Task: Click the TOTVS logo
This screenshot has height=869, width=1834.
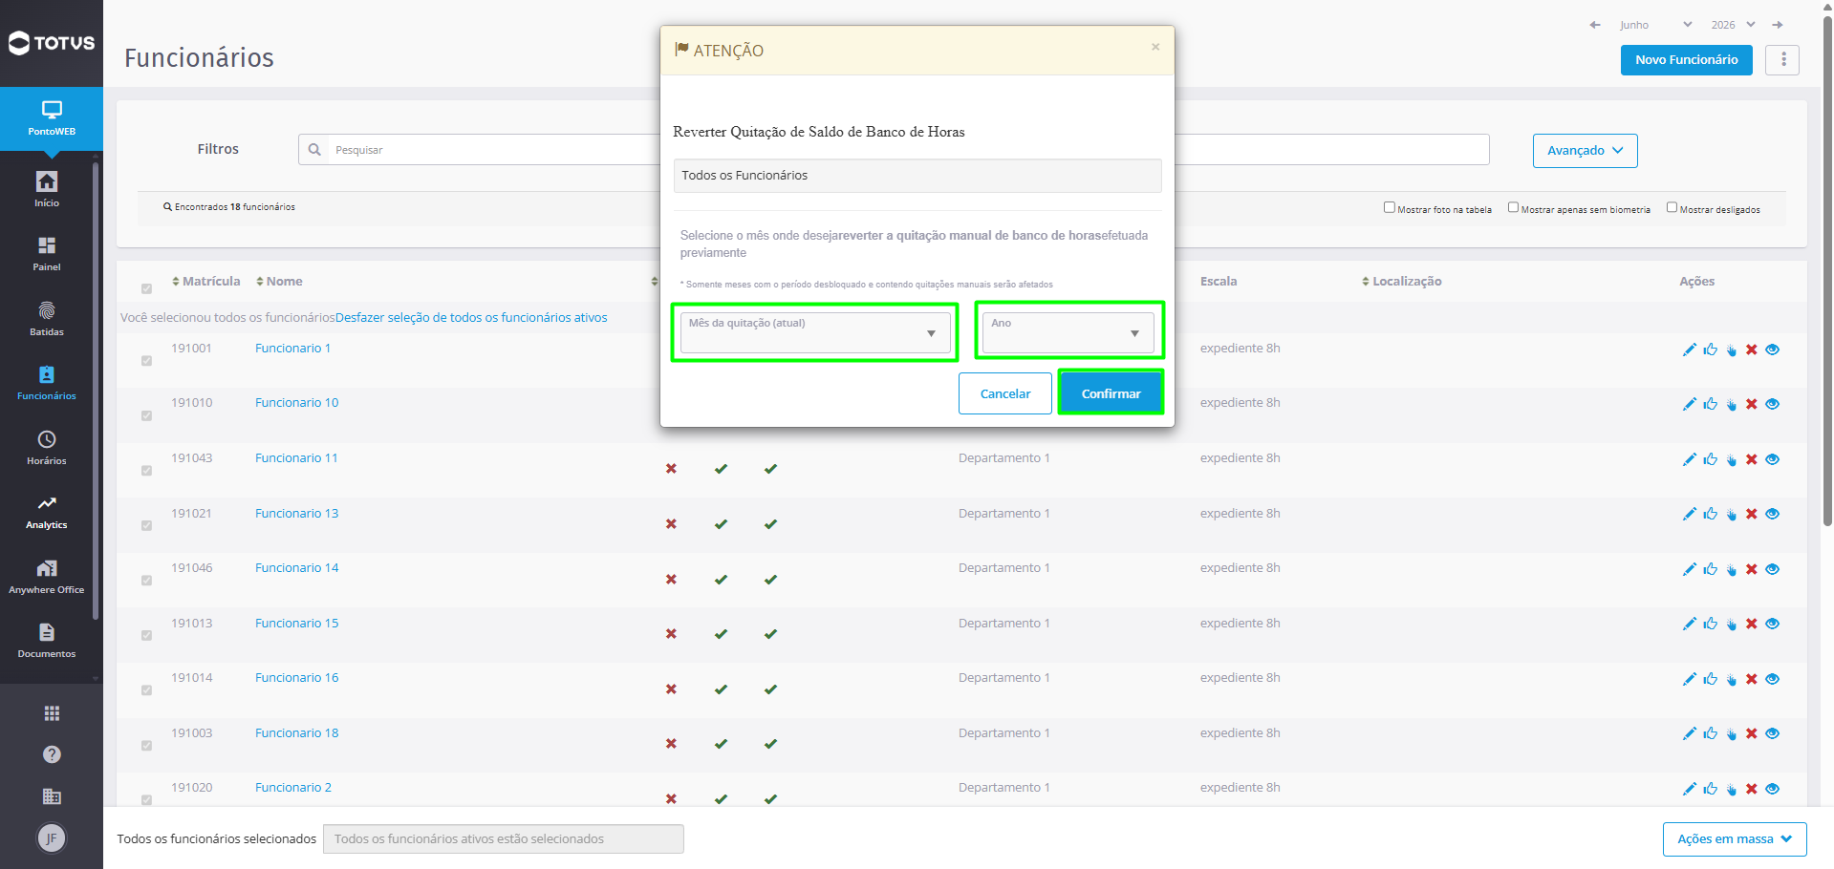Action: [52, 43]
